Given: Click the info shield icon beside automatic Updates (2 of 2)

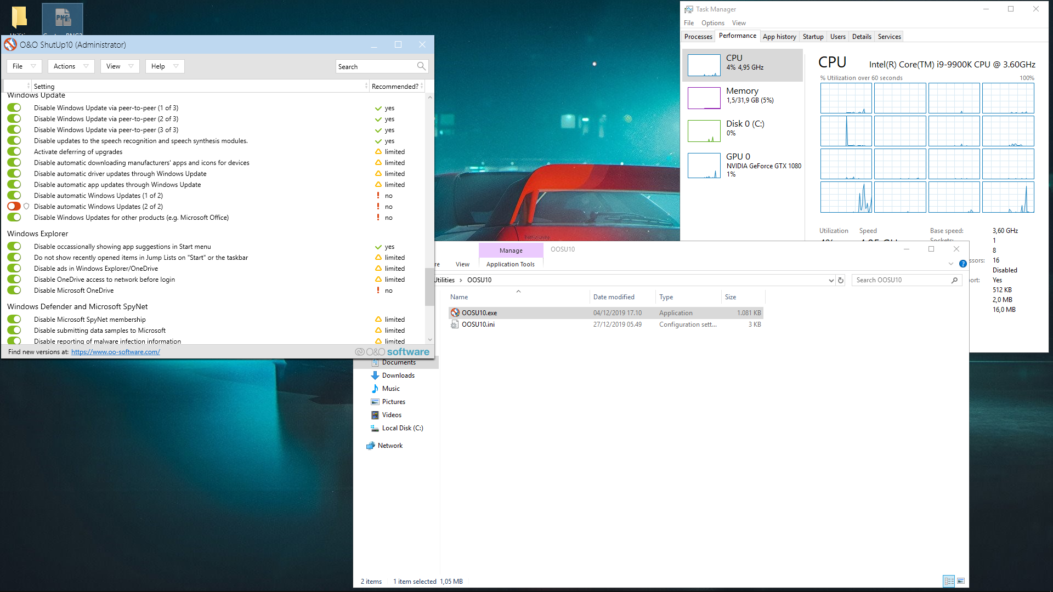Looking at the screenshot, I should tap(26, 207).
